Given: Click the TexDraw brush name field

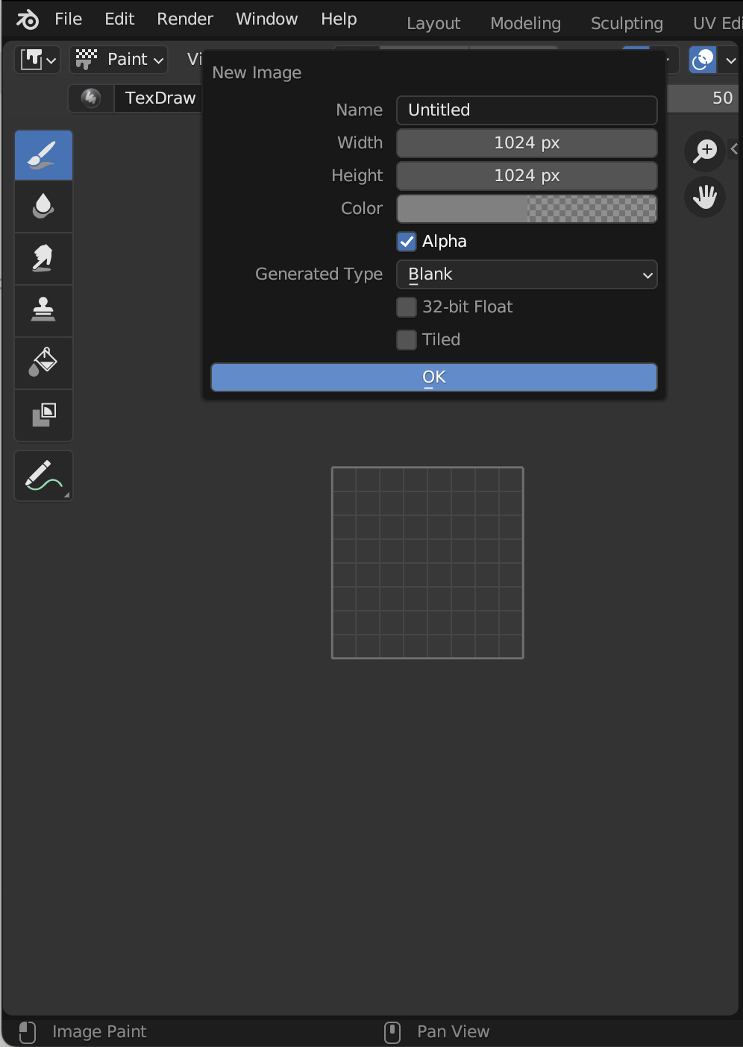Looking at the screenshot, I should pos(160,98).
